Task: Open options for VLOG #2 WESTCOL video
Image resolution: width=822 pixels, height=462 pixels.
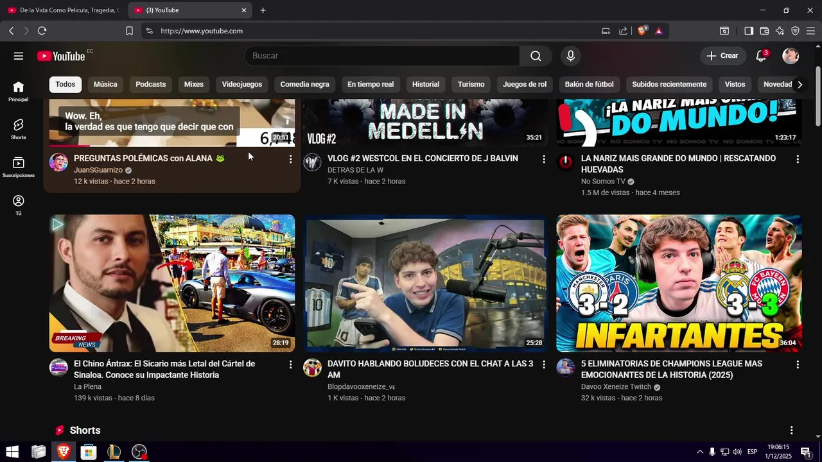Action: [544, 159]
